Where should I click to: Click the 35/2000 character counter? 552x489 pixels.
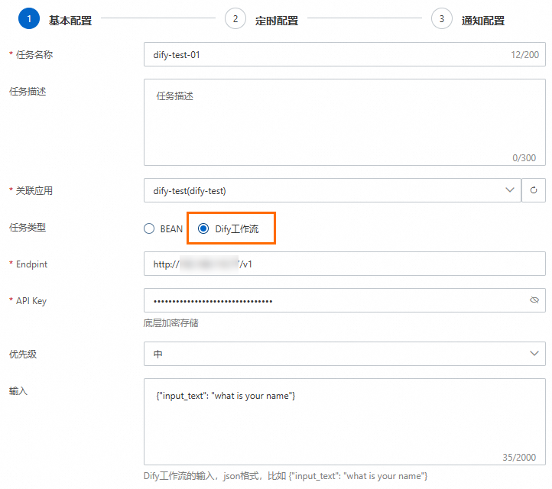pyautogui.click(x=519, y=458)
